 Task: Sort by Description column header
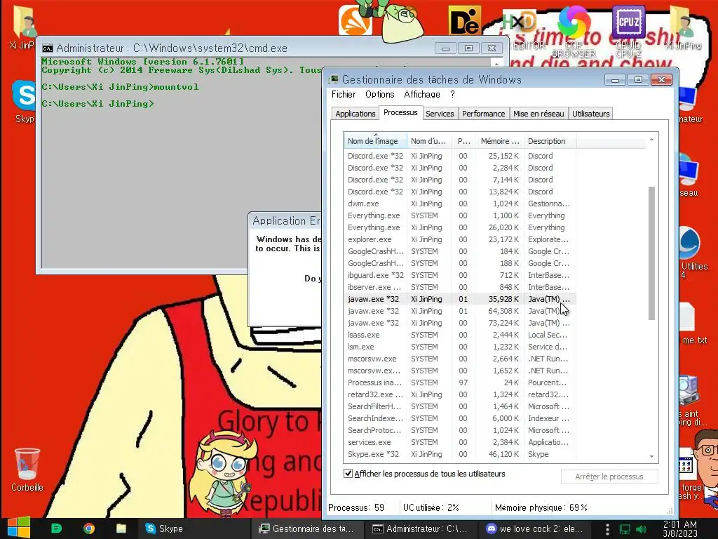click(550, 141)
